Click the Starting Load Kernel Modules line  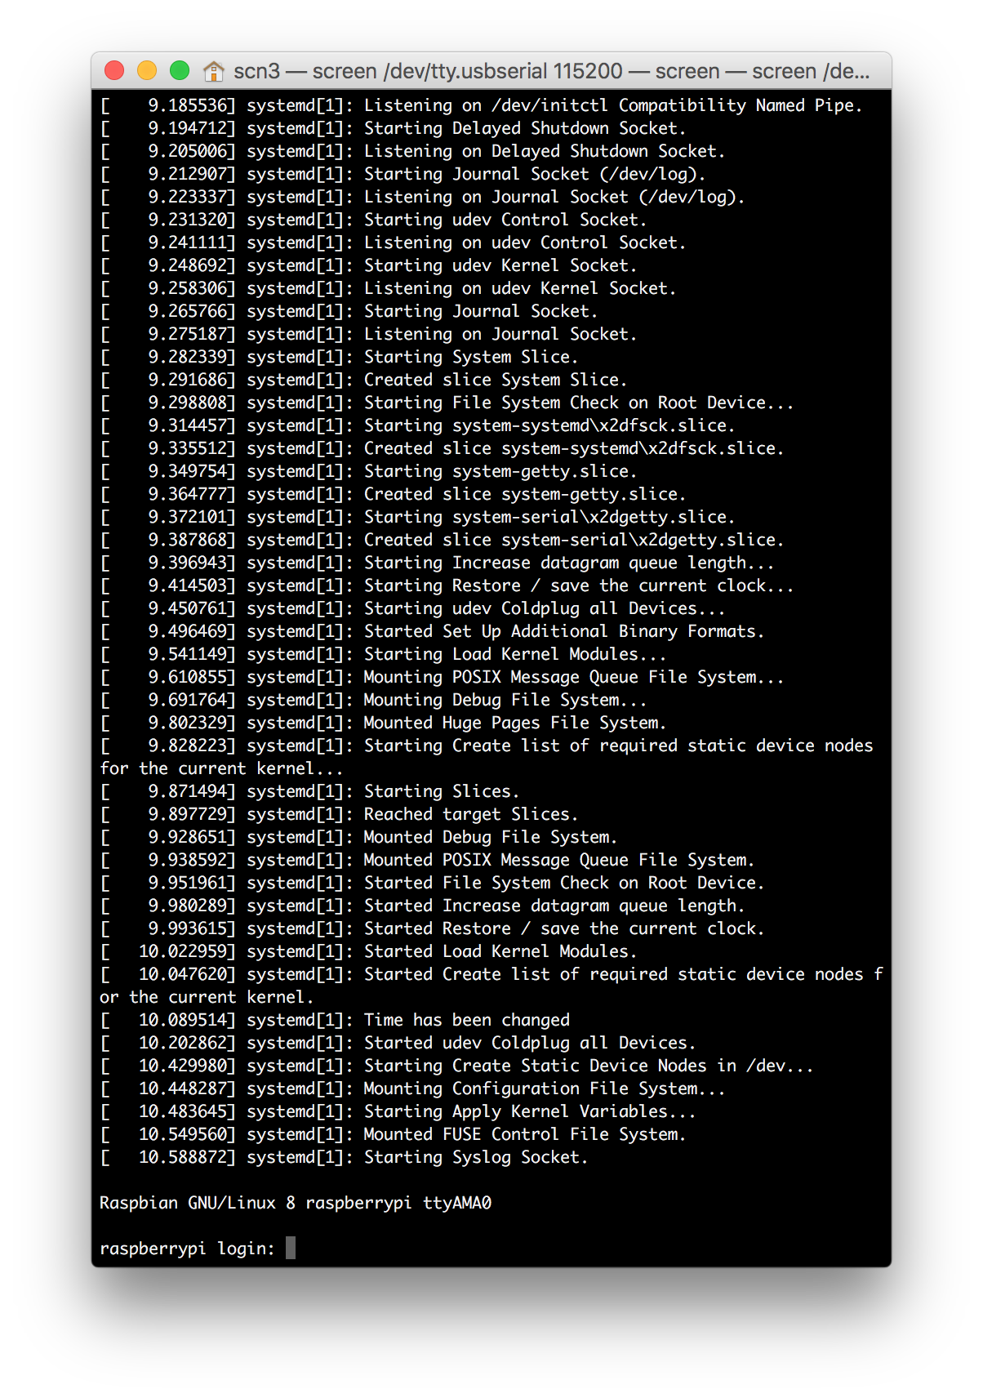pos(383,654)
